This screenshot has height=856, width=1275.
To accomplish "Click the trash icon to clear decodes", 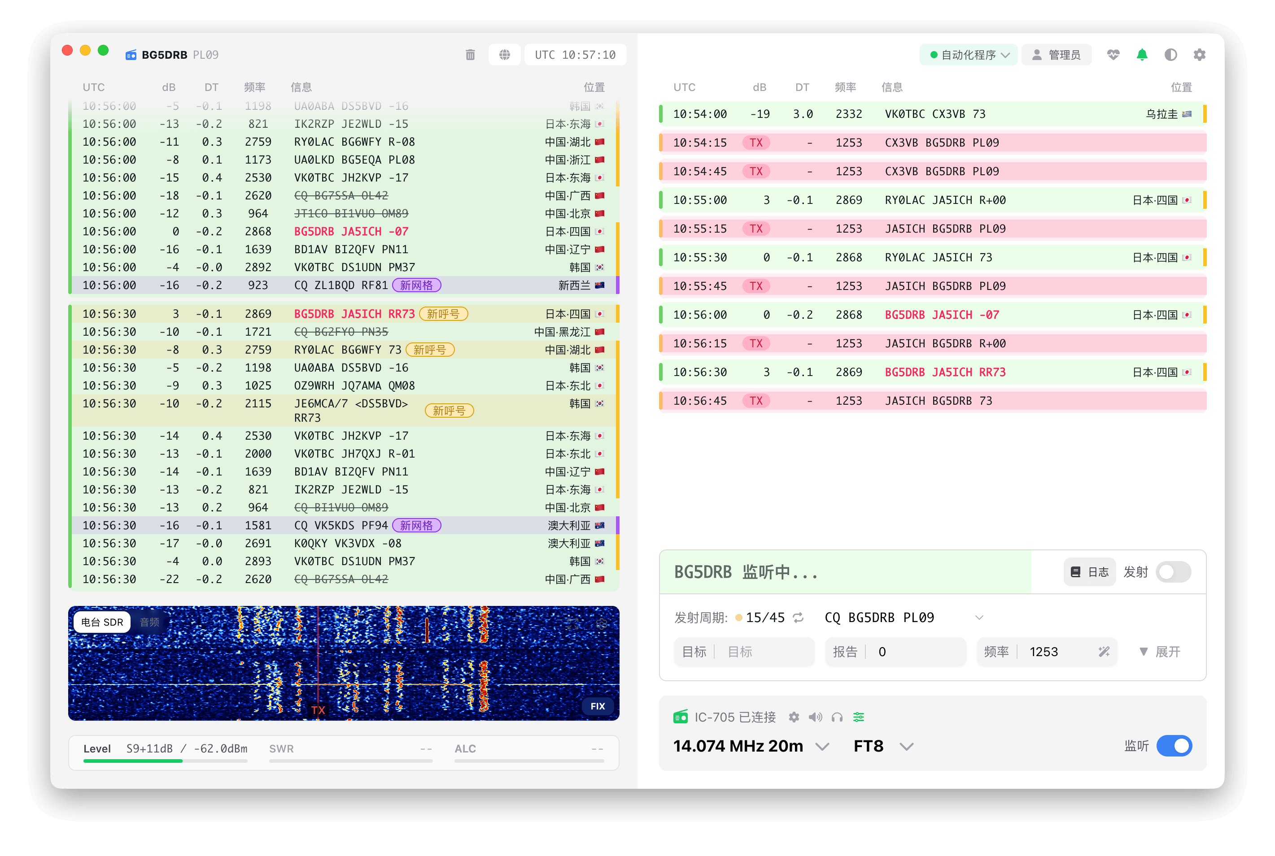I will 470,55.
